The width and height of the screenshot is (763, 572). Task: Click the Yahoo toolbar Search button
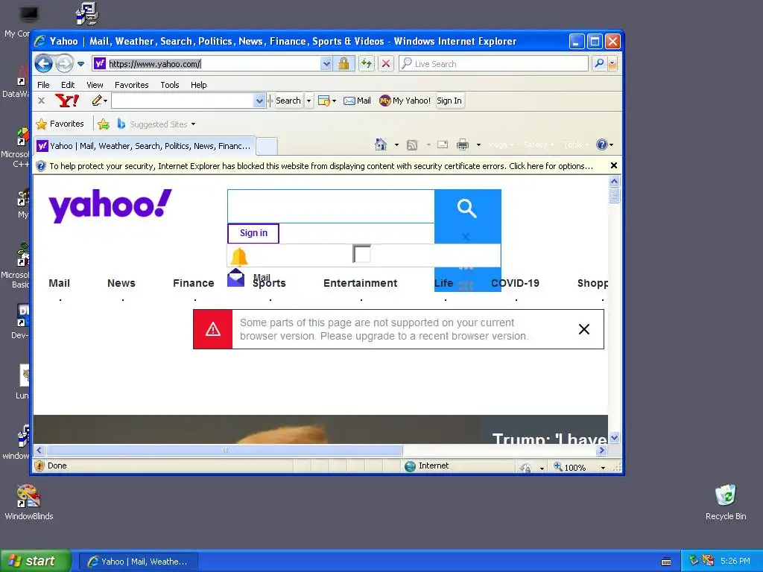(288, 101)
